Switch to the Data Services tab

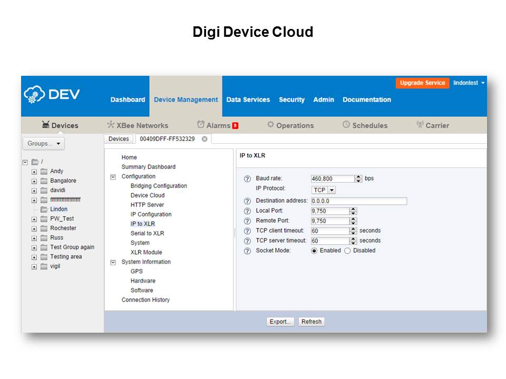click(248, 99)
